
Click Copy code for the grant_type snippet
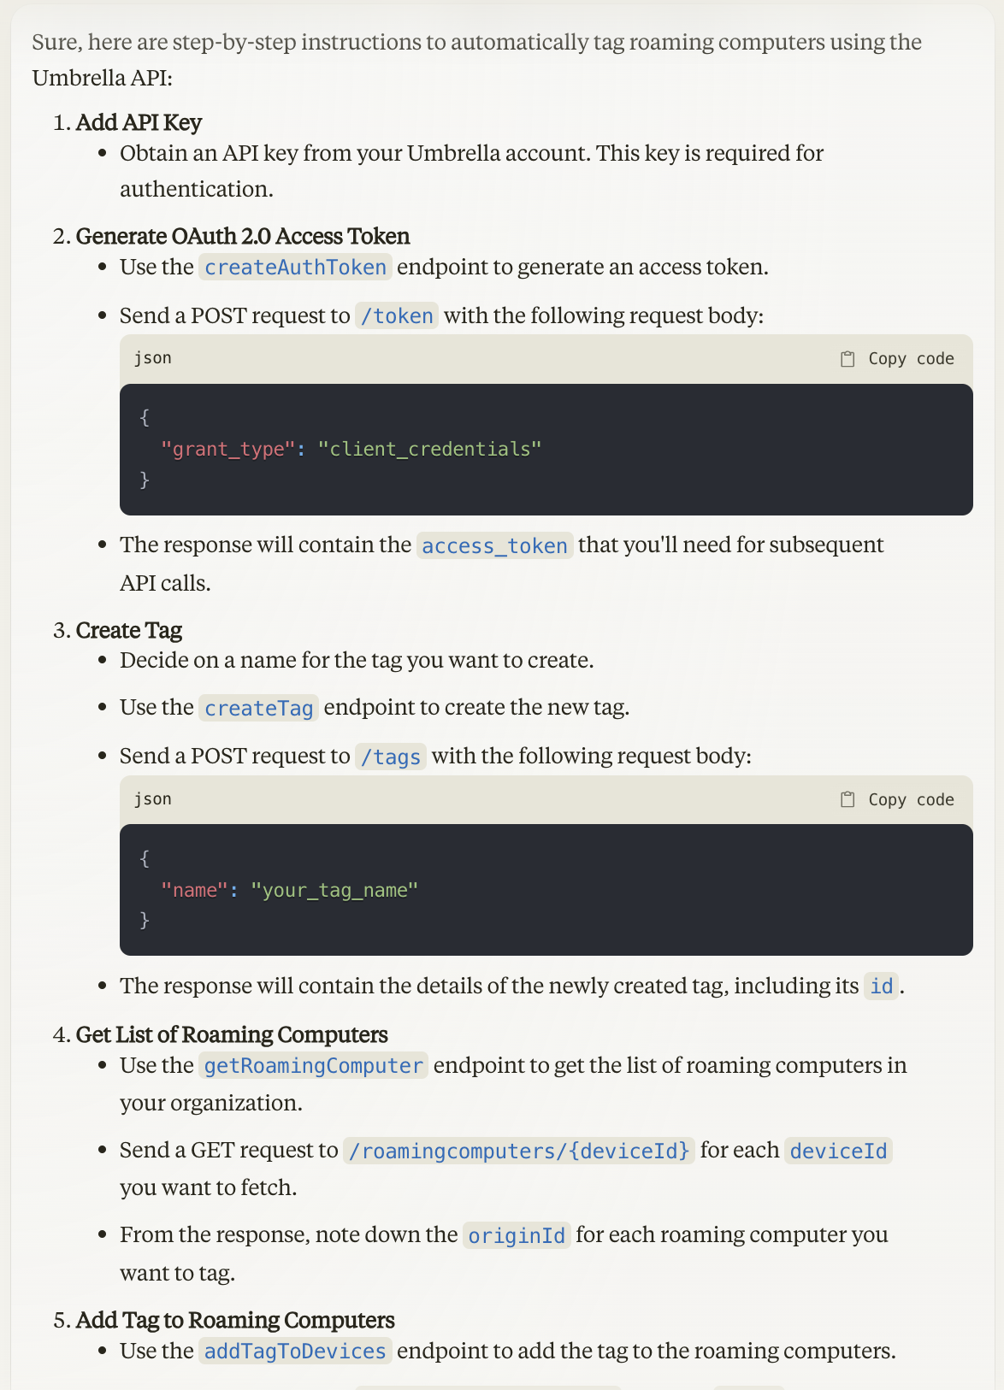point(911,358)
